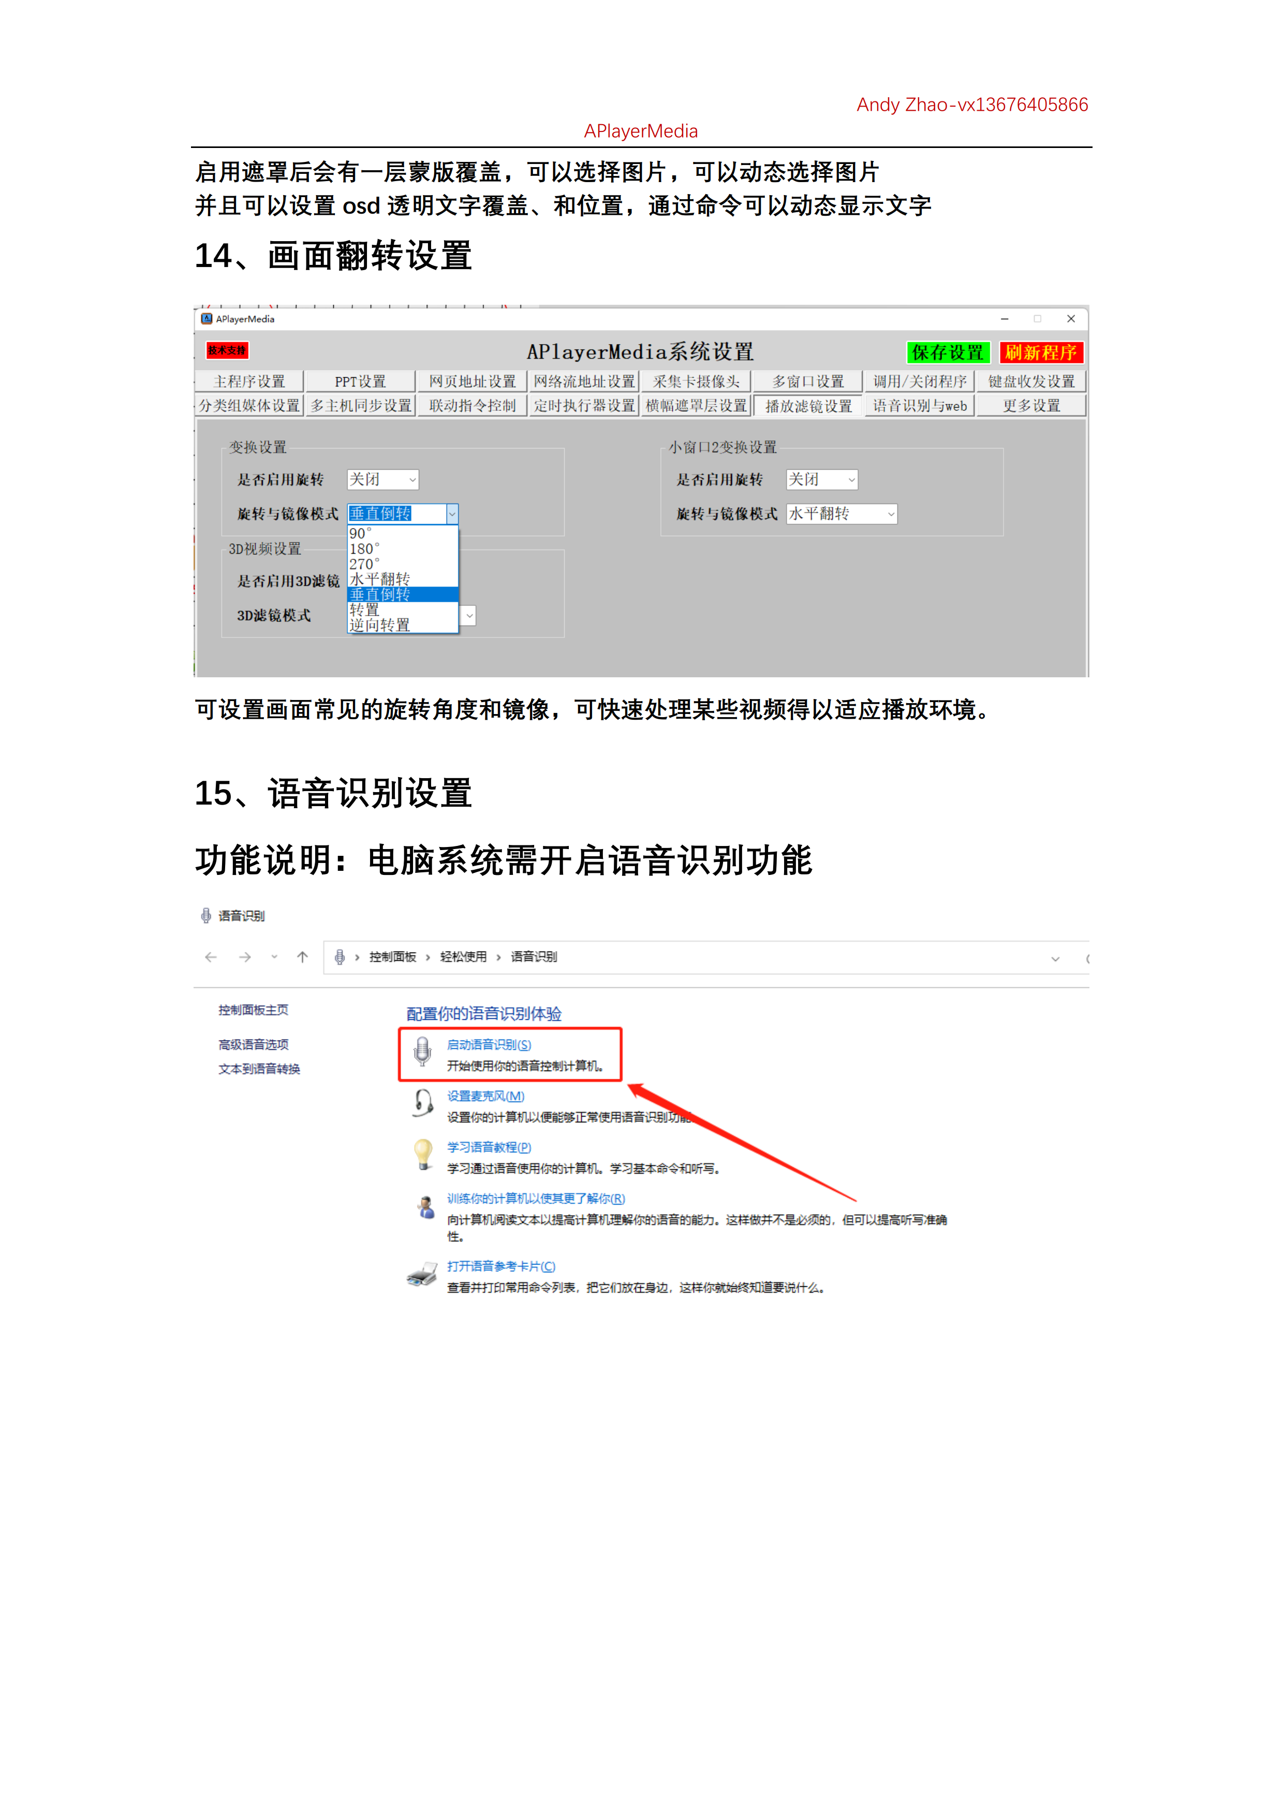This screenshot has width=1283, height=1813.
Task: Switch to 网页地址设置 tab
Action: click(x=471, y=381)
